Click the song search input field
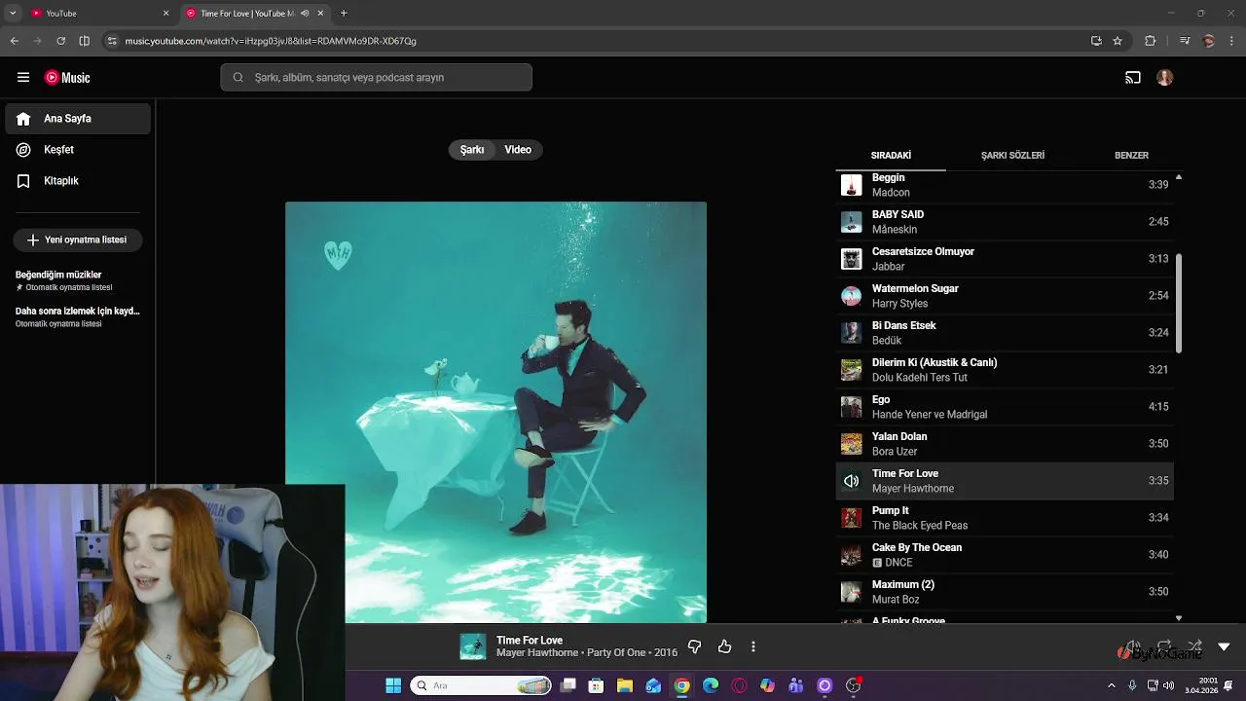This screenshot has width=1246, height=701. (376, 78)
